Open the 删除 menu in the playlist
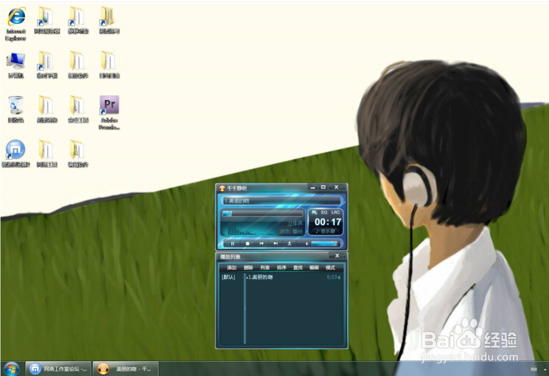 248,267
